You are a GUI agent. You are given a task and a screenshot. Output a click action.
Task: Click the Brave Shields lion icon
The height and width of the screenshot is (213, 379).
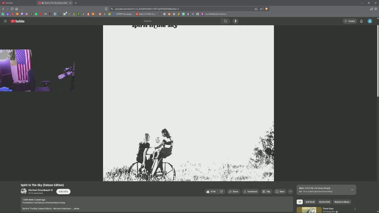(x=266, y=9)
